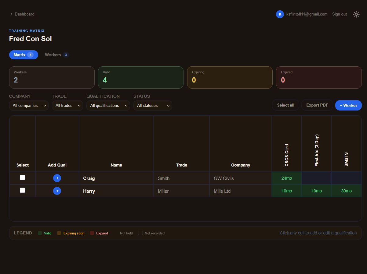367x274 pixels.
Task: Add a new worker with + Worker
Action: coord(348,105)
